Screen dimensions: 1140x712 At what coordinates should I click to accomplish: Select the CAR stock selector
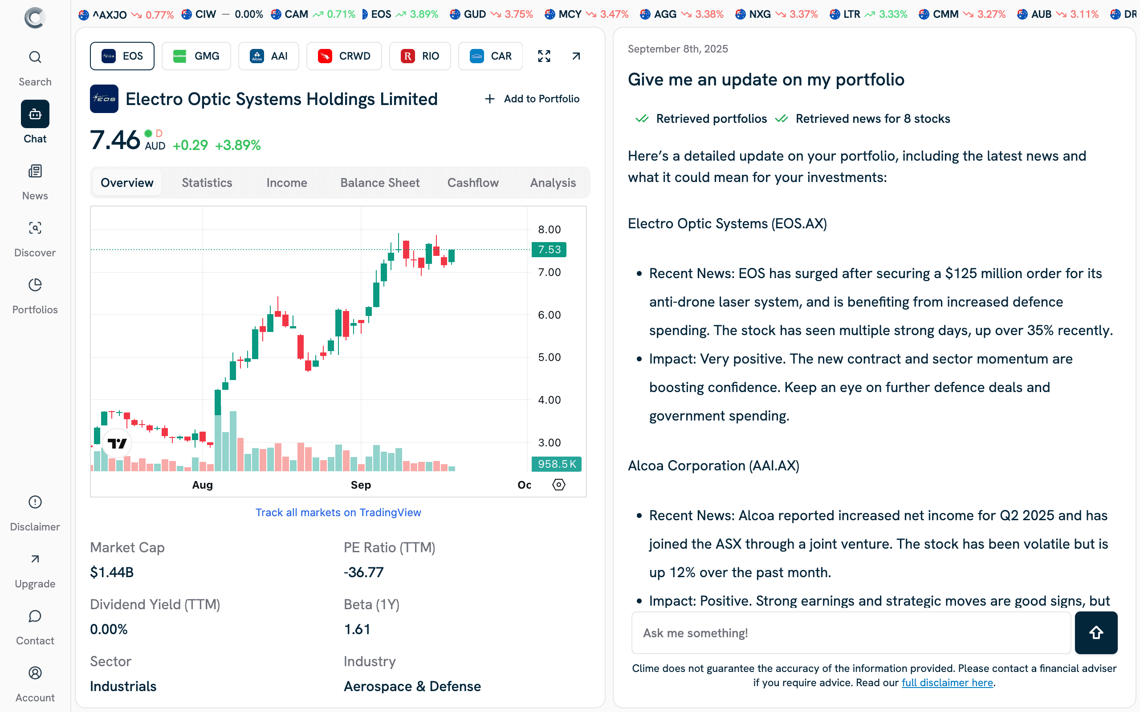pos(490,56)
